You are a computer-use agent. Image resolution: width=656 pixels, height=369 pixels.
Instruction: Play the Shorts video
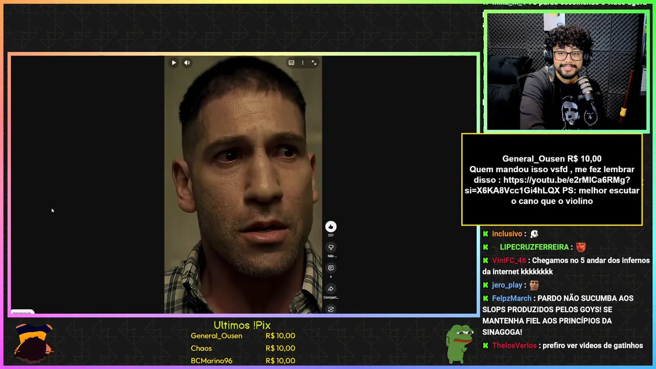click(174, 63)
